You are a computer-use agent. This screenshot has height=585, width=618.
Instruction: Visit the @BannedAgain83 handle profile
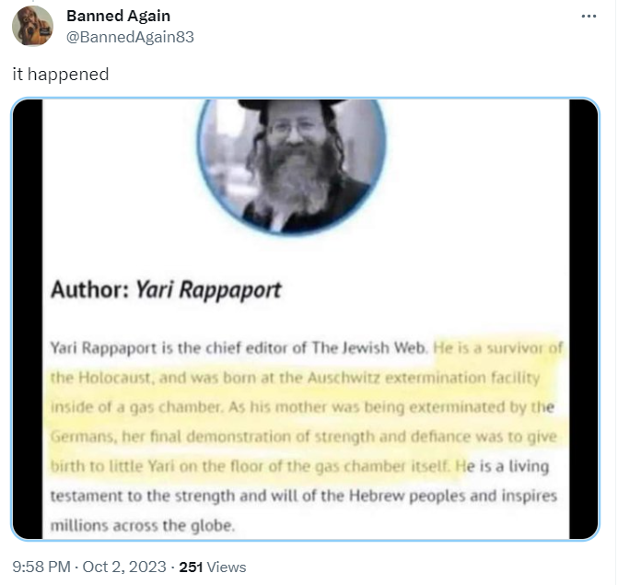[x=130, y=37]
